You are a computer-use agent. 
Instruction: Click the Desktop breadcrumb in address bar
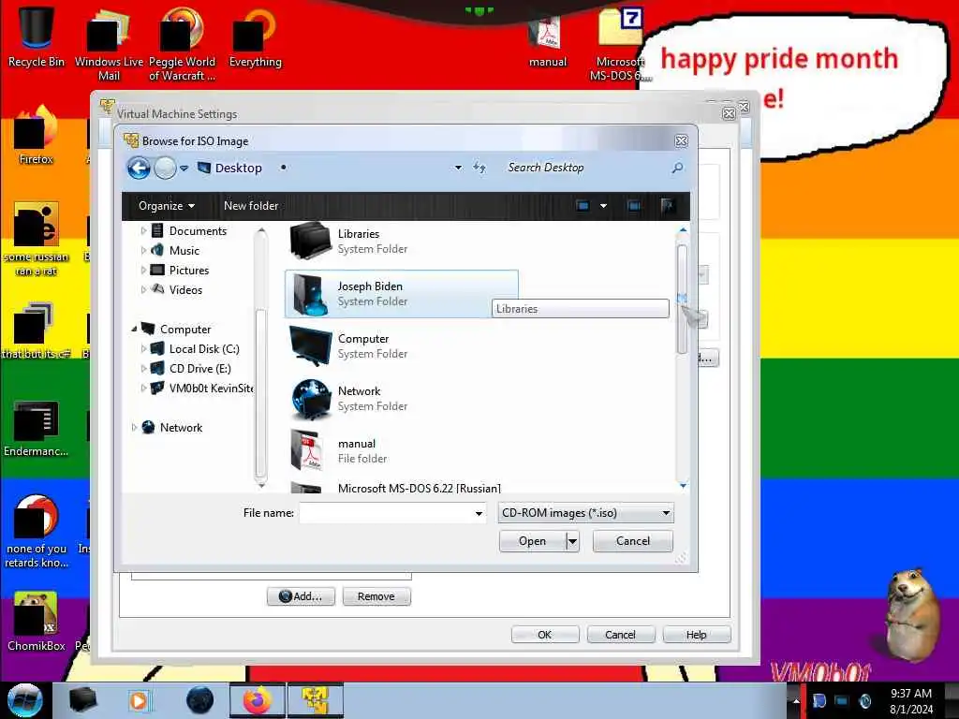coord(238,169)
